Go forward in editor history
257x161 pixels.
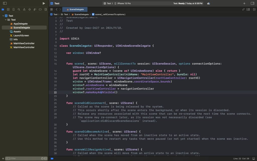pos(60,9)
